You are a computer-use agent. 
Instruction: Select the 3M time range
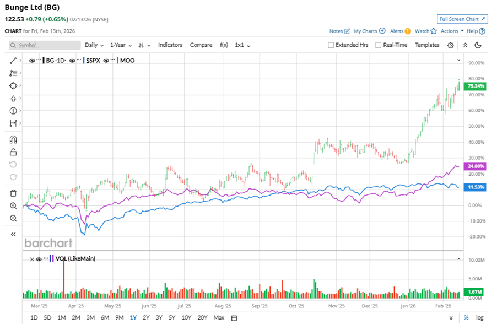(x=90, y=318)
